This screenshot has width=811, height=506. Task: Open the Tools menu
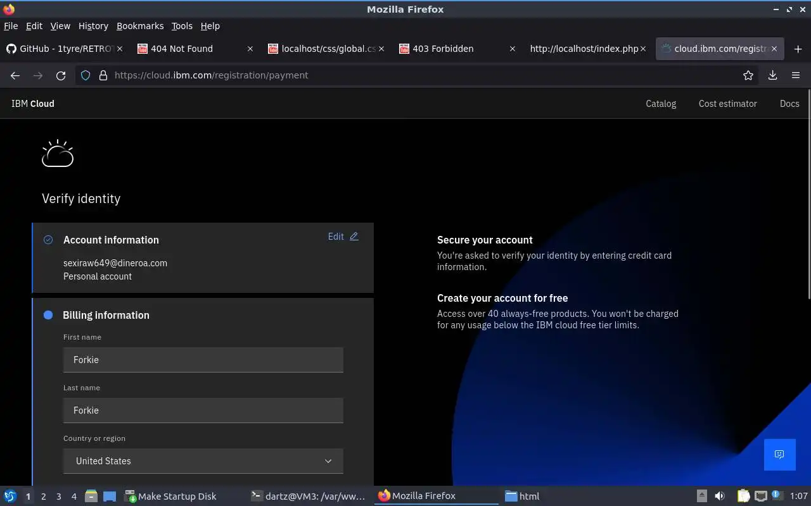click(182, 26)
